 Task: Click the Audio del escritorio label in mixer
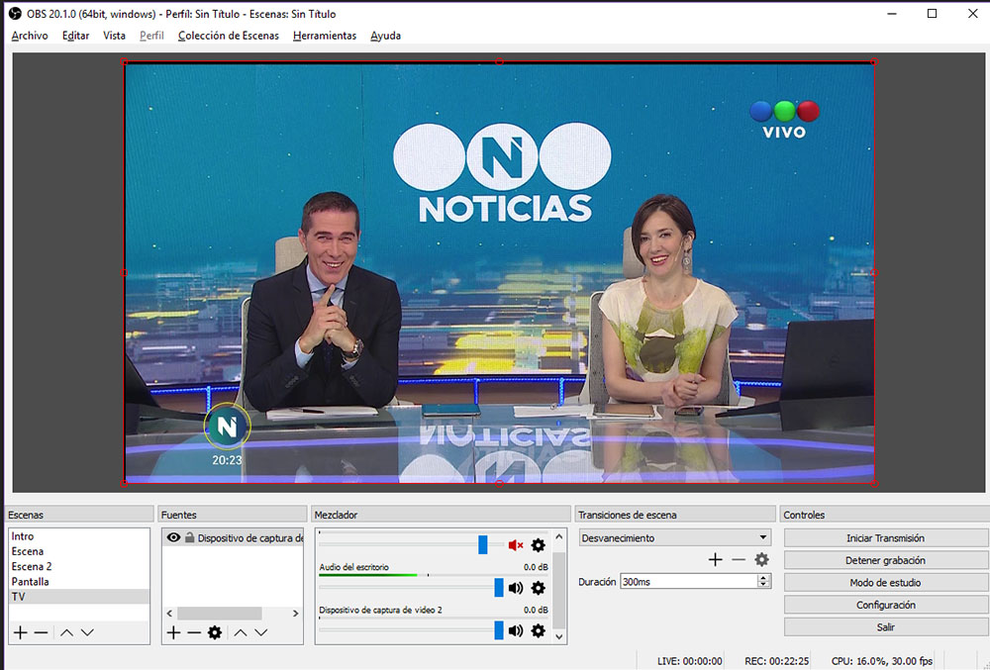pos(354,567)
